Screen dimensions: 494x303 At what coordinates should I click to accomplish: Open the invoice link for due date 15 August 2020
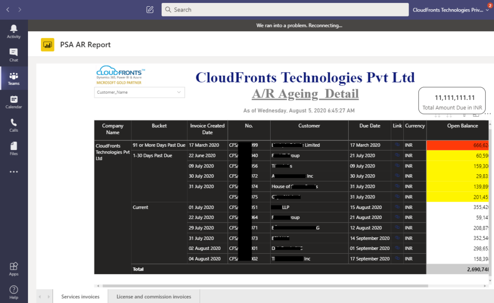pyautogui.click(x=397, y=207)
